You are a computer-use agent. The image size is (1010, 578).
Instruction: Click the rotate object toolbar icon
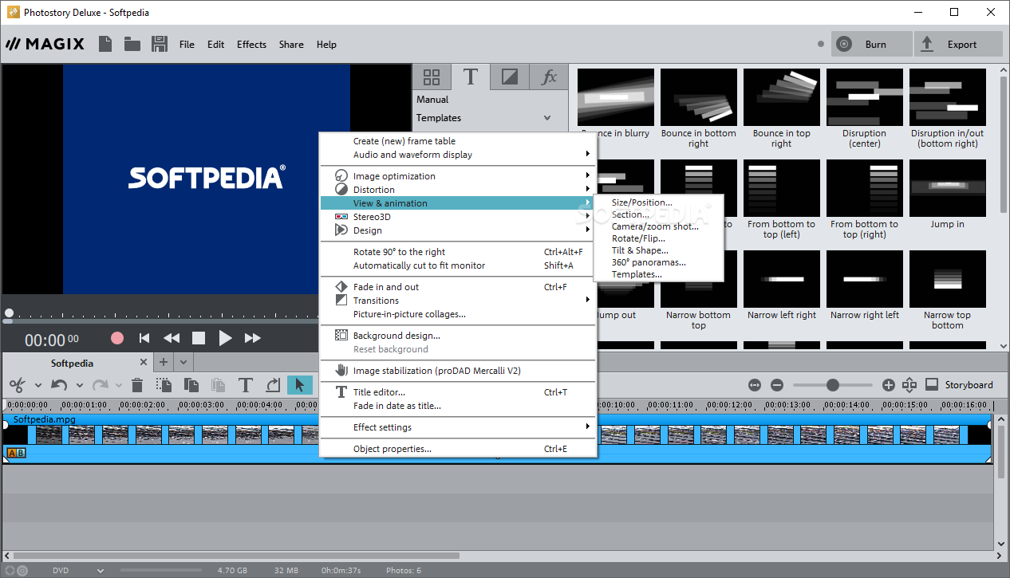(x=273, y=385)
